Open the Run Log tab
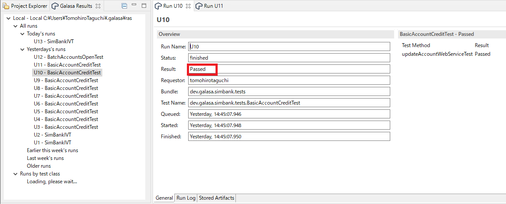 pyautogui.click(x=186, y=198)
